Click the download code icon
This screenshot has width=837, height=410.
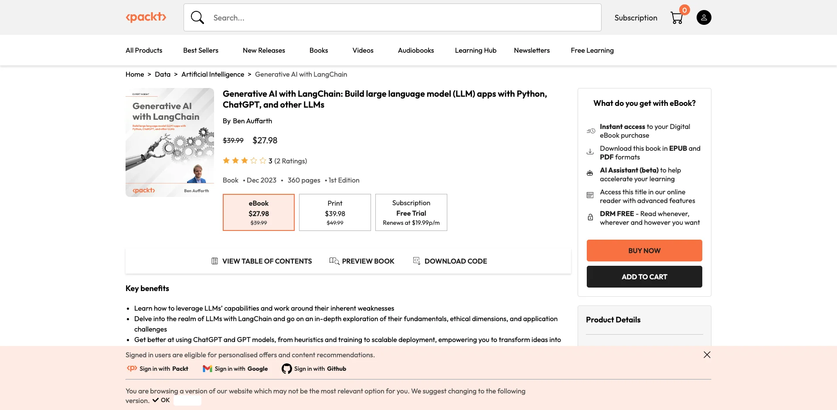coord(417,261)
